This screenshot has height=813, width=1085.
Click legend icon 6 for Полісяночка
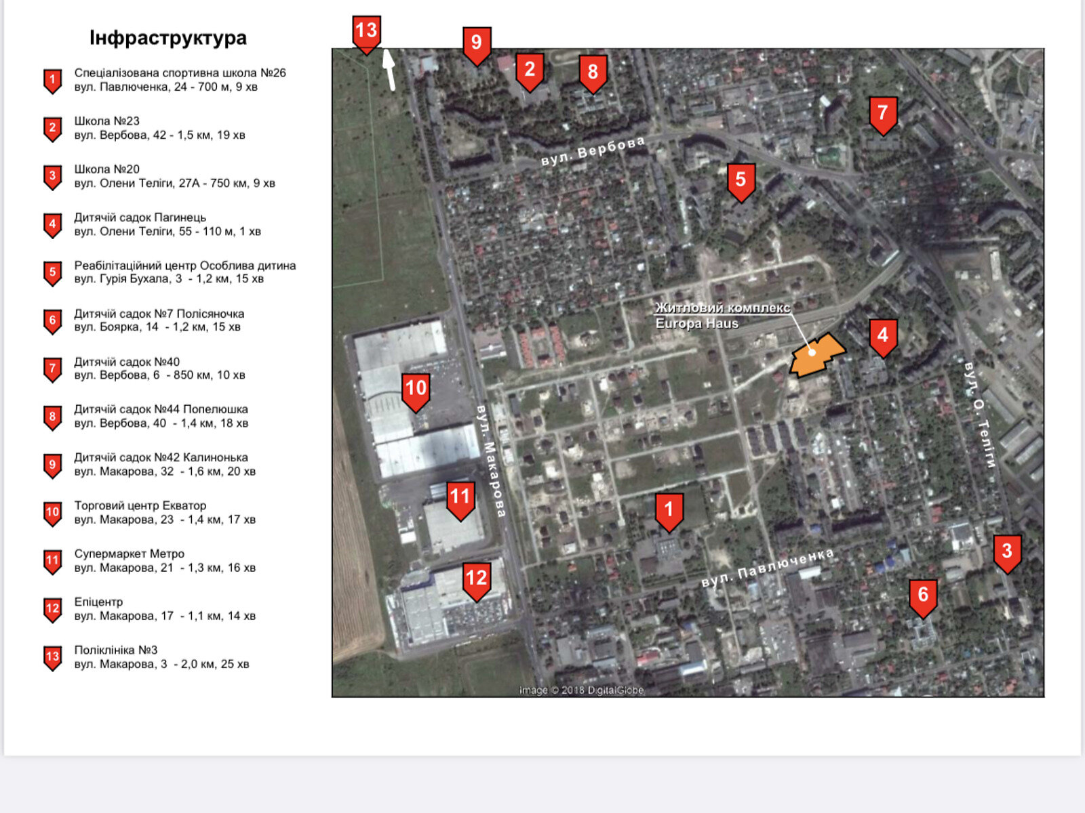click(53, 321)
